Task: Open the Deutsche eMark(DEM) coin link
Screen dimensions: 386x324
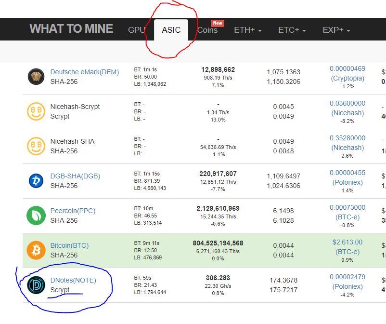Action: tap(85, 72)
